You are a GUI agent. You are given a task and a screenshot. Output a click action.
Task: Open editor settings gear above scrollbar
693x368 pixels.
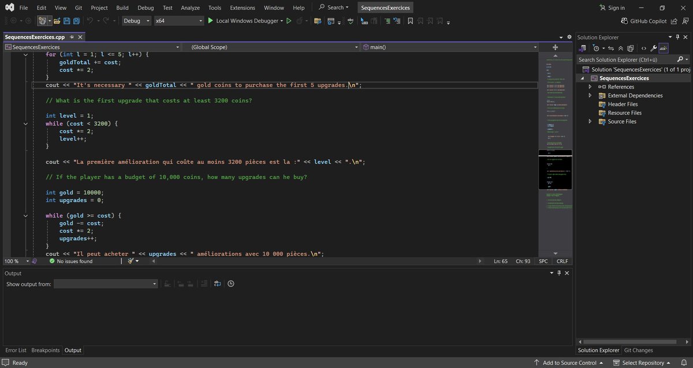[x=569, y=36]
